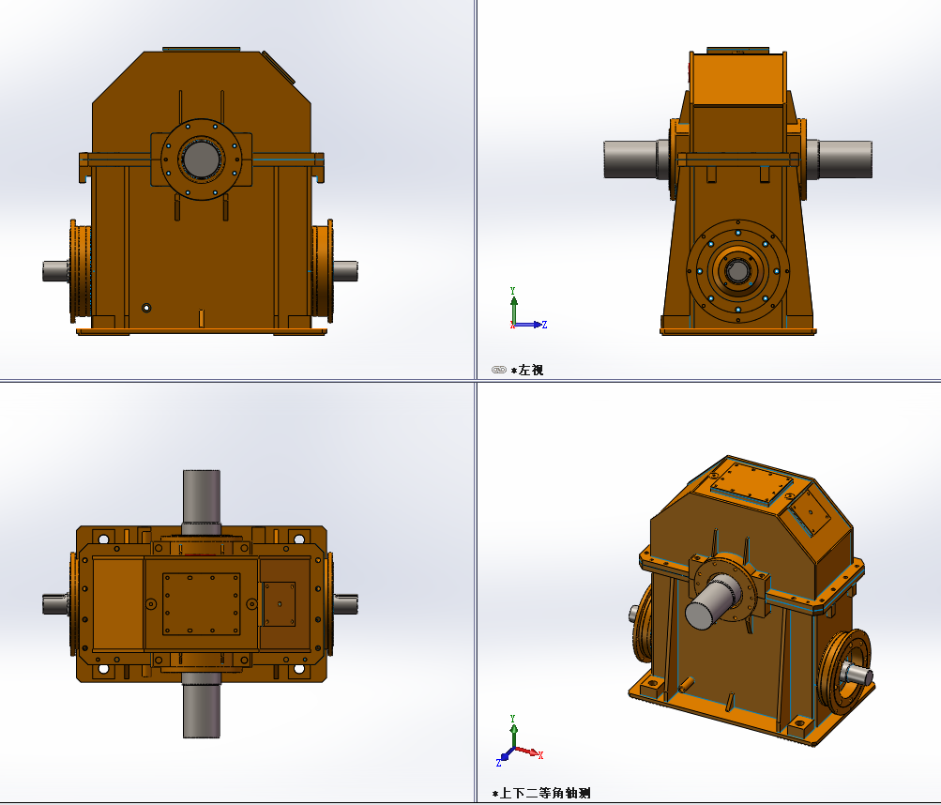Click the blue Z axis of the 左视 triad
941x805 pixels.
pos(531,325)
